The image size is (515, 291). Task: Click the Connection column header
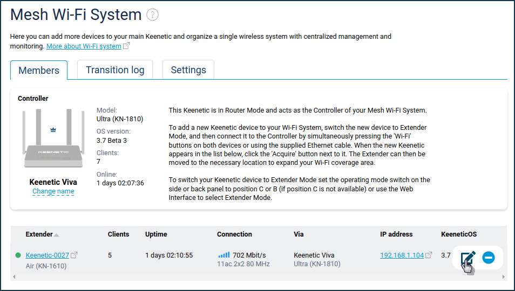[x=234, y=234]
